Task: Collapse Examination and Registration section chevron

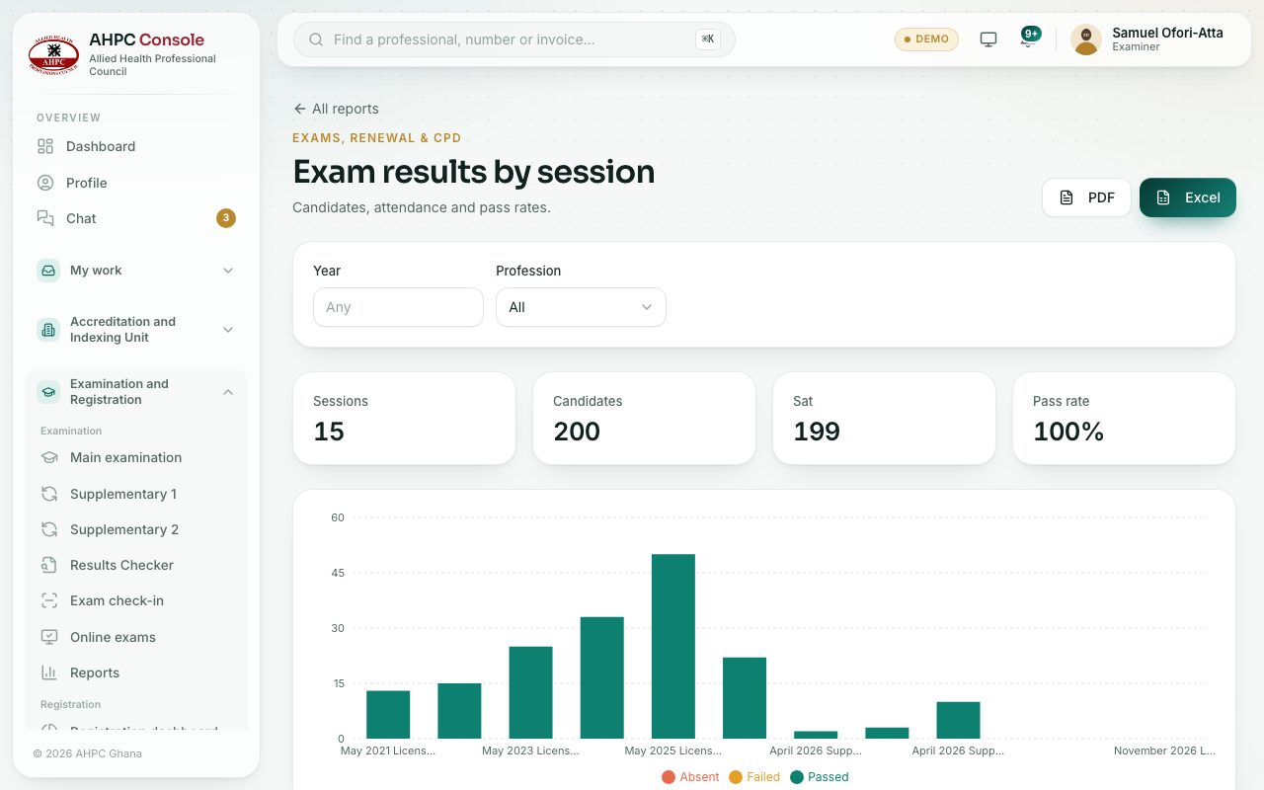Action: pyautogui.click(x=228, y=392)
